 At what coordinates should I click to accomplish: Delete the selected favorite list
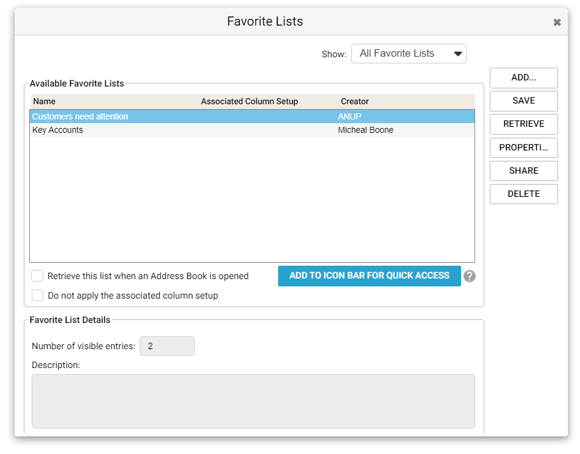(524, 194)
